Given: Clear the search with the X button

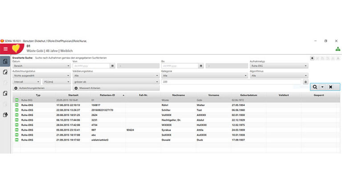Looking at the screenshot, I should pos(330,87).
